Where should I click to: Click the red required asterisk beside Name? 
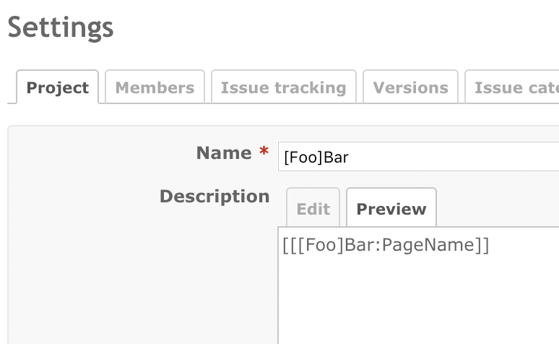tap(264, 153)
